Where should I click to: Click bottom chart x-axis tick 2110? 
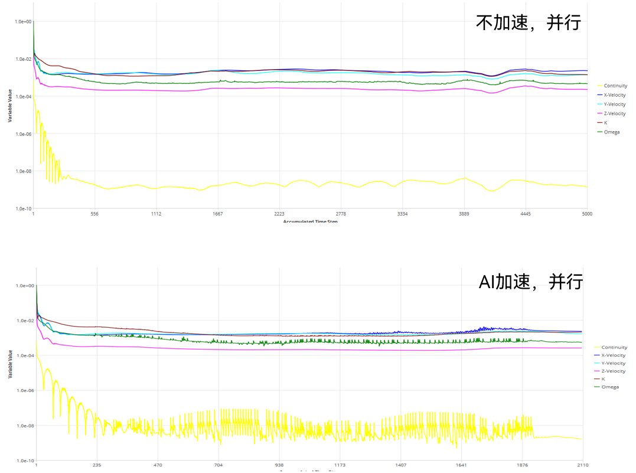pos(583,465)
